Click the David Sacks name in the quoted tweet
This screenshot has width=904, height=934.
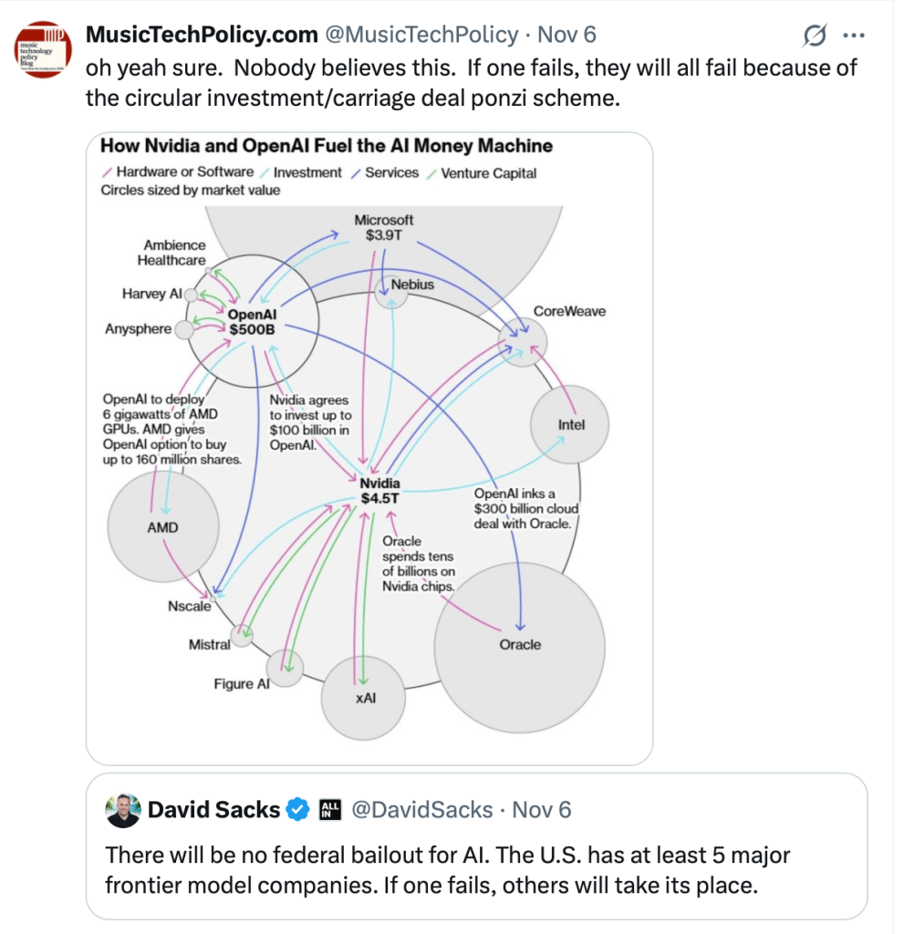coord(213,809)
